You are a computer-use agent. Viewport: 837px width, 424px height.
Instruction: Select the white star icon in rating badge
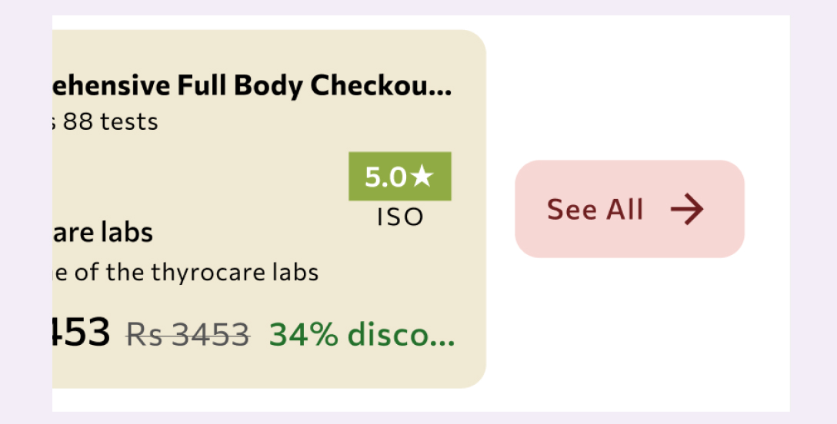[422, 177]
